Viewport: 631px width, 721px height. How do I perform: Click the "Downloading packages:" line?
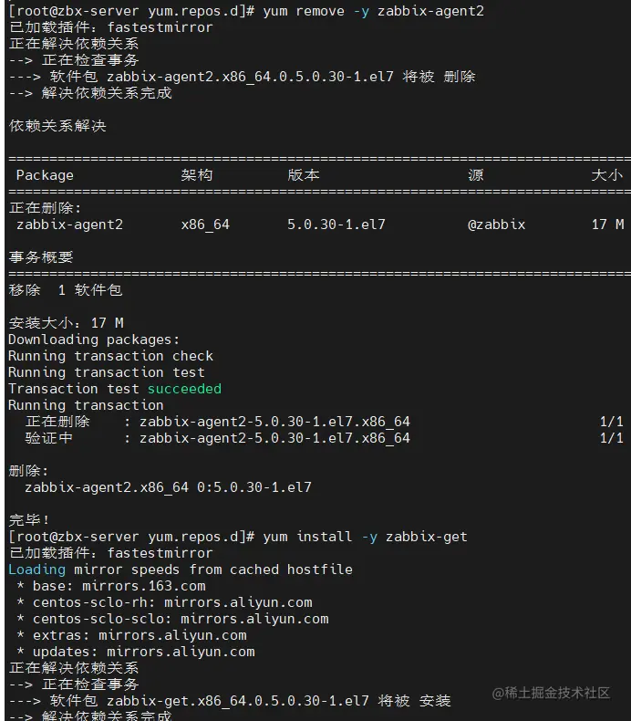coord(94,340)
